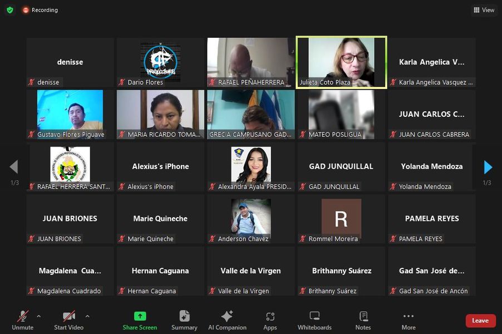
Task: Go to next participant page arrow
Action: pyautogui.click(x=488, y=167)
